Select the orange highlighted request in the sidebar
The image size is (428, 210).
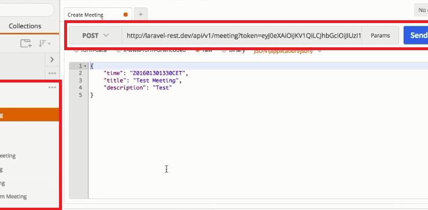(29, 115)
